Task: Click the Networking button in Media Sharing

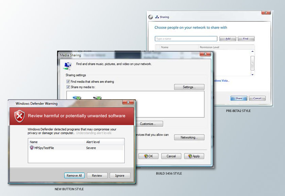Action: click(189, 137)
